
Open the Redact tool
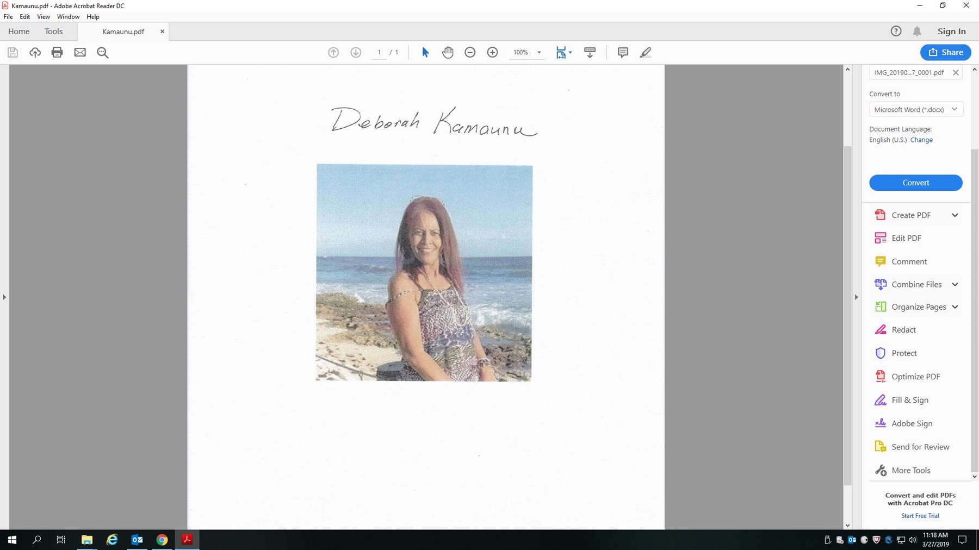[x=903, y=330]
